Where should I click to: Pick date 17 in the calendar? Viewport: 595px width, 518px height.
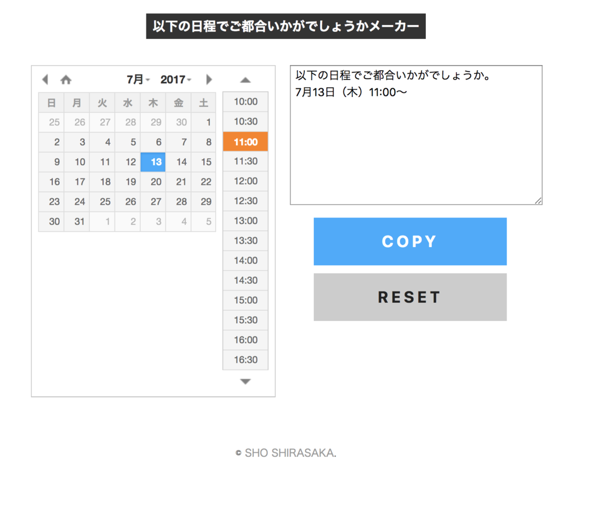pos(77,182)
